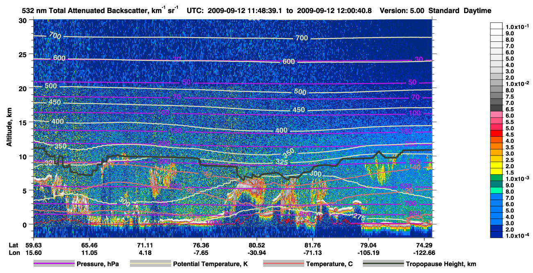Select latitude value 80.52

click(x=256, y=245)
